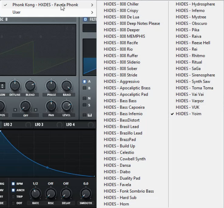The height and width of the screenshot is (208, 224).
Task: Toggle the Filter enable switch
Action: click(x=85, y=19)
